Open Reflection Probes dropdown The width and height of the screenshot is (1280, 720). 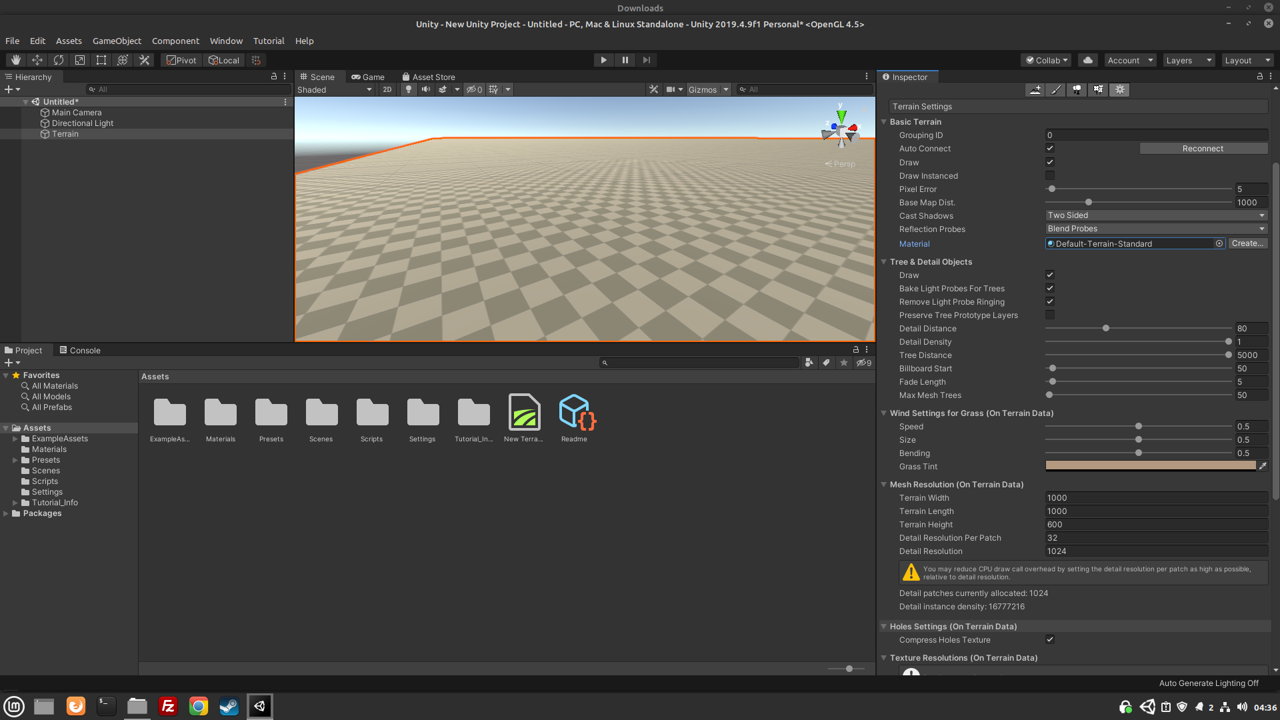pos(1156,229)
